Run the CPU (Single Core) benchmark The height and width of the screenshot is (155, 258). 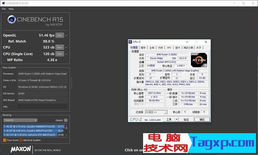(60, 54)
